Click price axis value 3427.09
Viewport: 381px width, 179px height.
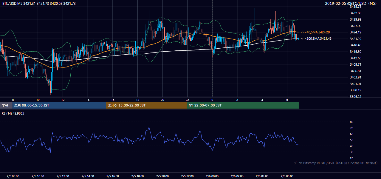coord(356,26)
